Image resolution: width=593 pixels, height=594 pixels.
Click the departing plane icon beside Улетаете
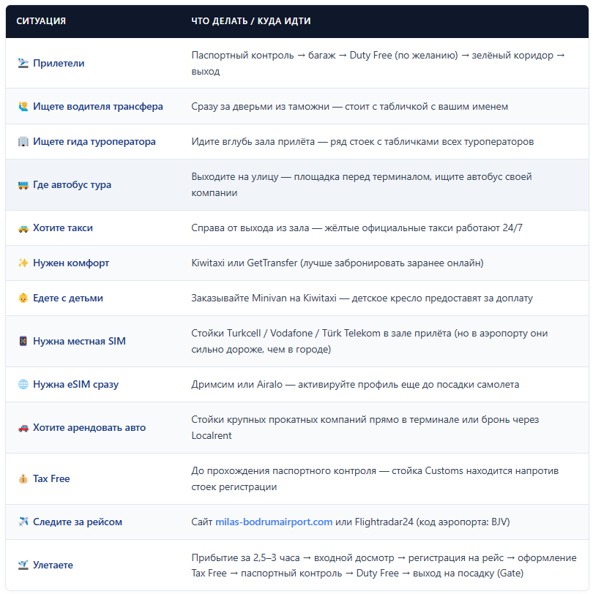click(23, 565)
